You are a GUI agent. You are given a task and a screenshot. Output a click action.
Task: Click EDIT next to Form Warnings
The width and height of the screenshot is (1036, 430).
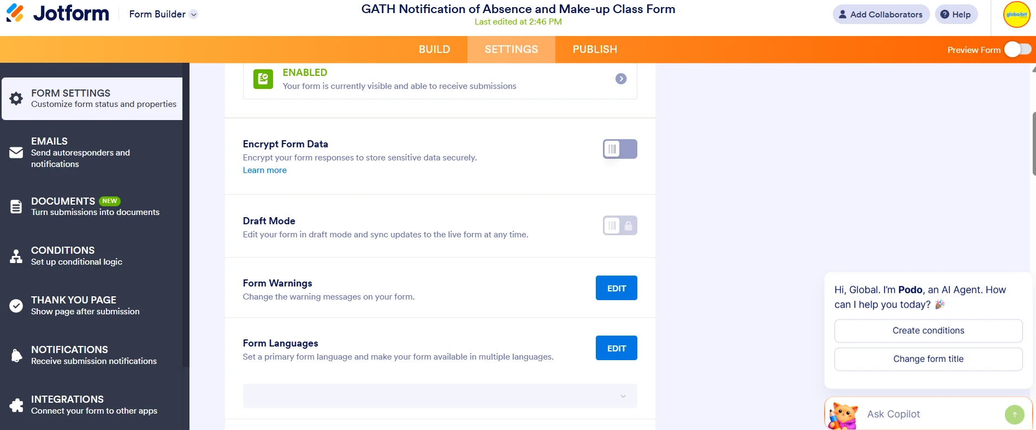pyautogui.click(x=616, y=288)
